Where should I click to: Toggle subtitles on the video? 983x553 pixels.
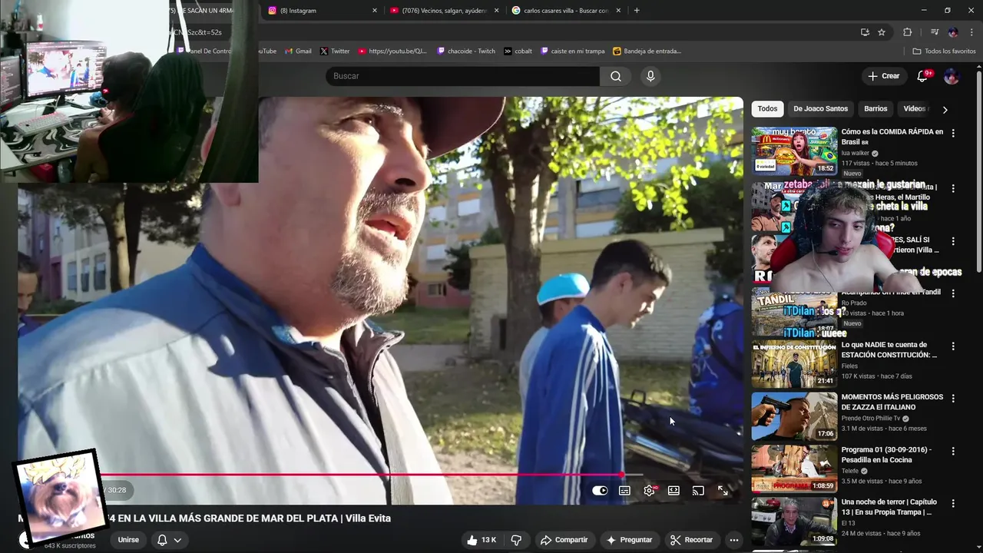coord(624,490)
